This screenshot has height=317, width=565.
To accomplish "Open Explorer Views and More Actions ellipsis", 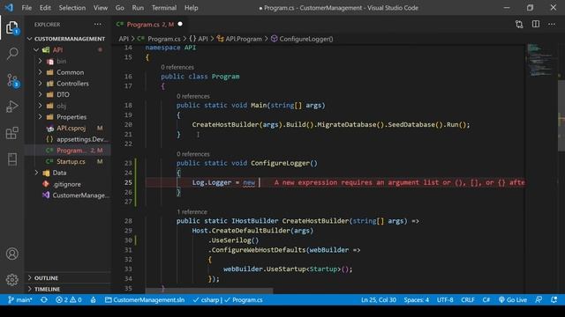I will click(x=98, y=24).
